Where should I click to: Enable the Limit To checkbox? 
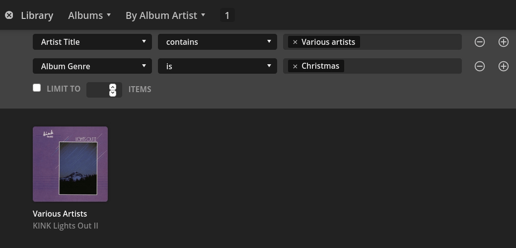(x=37, y=88)
